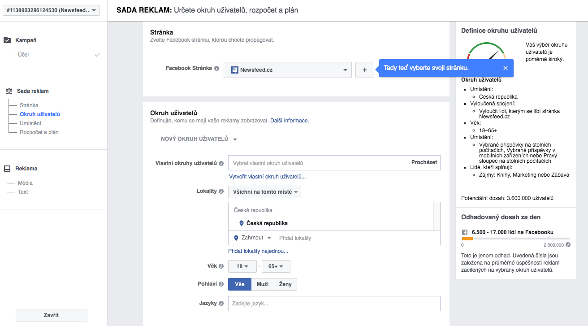Click the Účel completed checkmark

point(97,55)
